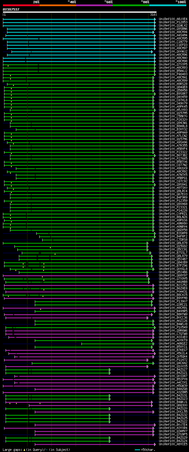
Task: Click the red 20% identity legend segment
Action: tap(21, 5)
